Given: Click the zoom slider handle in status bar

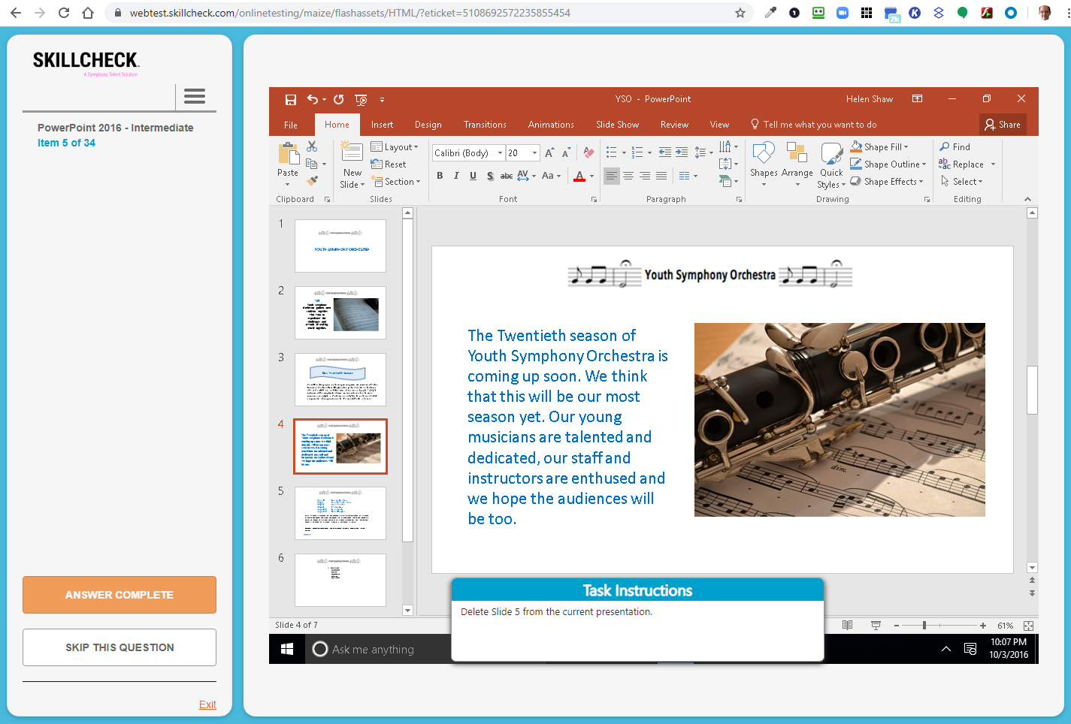Looking at the screenshot, I should 924,625.
